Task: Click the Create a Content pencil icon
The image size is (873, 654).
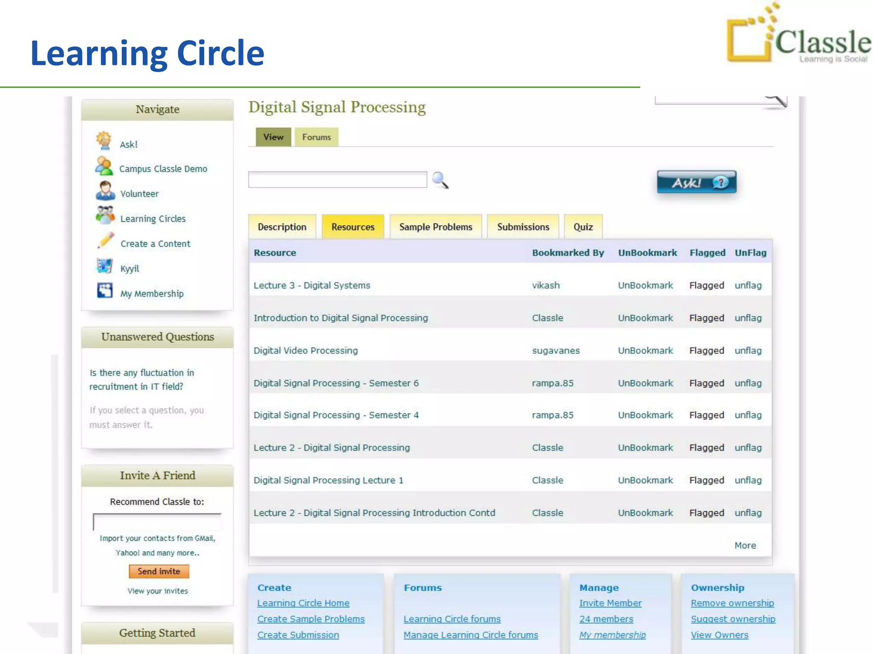Action: point(105,240)
